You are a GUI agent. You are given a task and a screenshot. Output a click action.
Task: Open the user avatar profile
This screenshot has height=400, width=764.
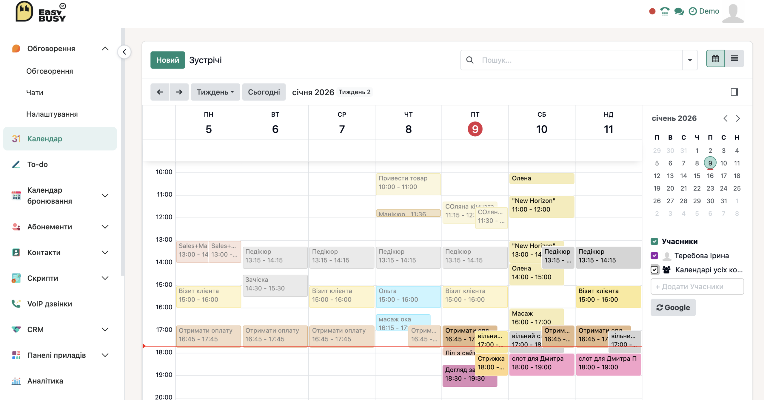733,13
